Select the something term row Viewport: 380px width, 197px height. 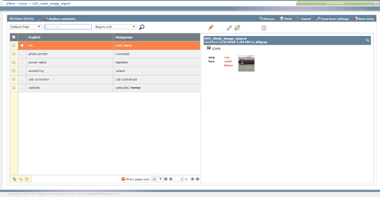click(x=105, y=71)
